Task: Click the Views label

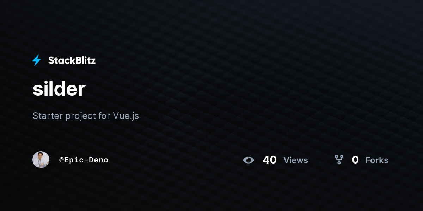Action: tap(296, 160)
